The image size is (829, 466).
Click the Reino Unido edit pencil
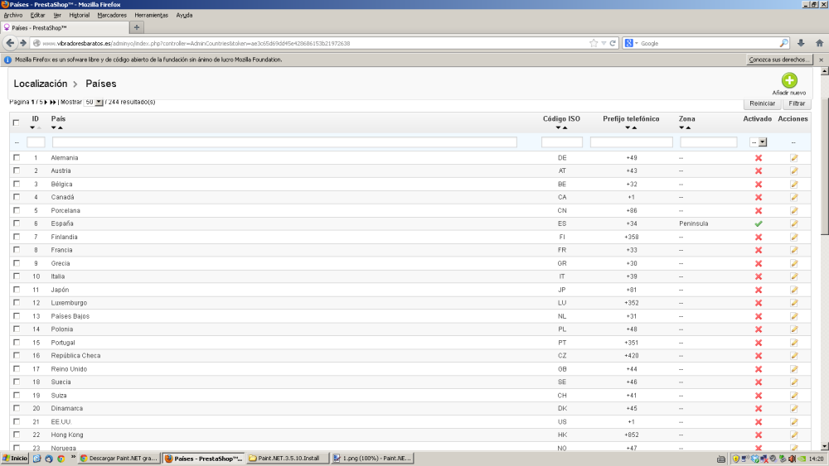point(793,369)
